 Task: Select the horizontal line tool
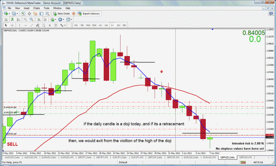point(26,25)
